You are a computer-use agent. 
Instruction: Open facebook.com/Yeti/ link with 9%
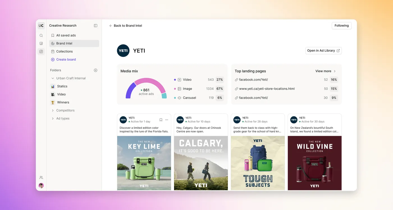[x=253, y=98]
